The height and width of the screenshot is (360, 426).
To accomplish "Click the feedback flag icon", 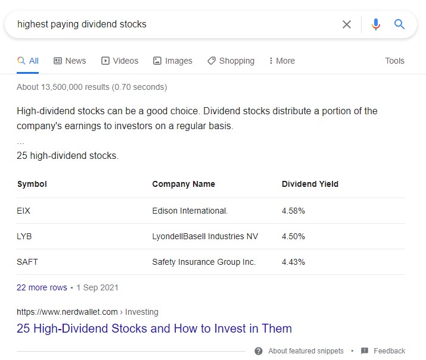I will point(364,350).
